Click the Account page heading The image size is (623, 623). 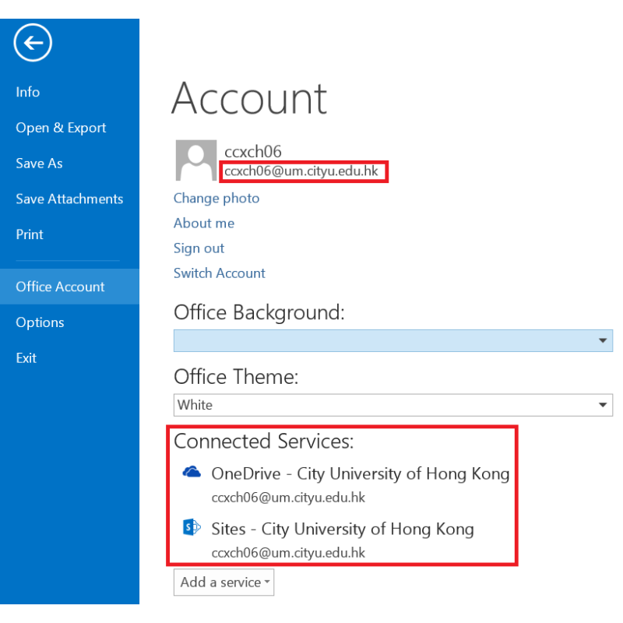(249, 99)
